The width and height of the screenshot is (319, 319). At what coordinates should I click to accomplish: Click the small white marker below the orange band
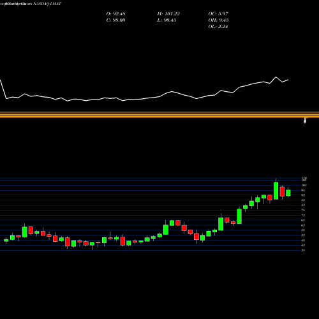[305, 121]
